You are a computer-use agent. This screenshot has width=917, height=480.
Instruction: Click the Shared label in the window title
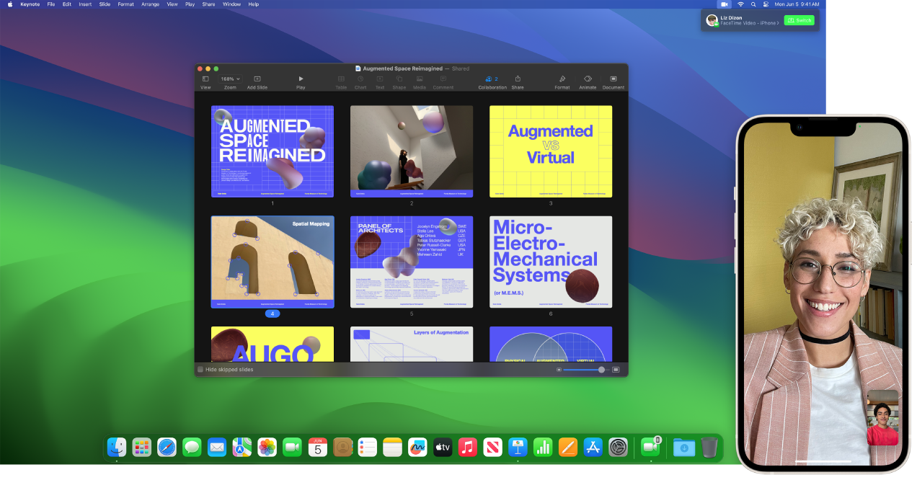tap(461, 68)
